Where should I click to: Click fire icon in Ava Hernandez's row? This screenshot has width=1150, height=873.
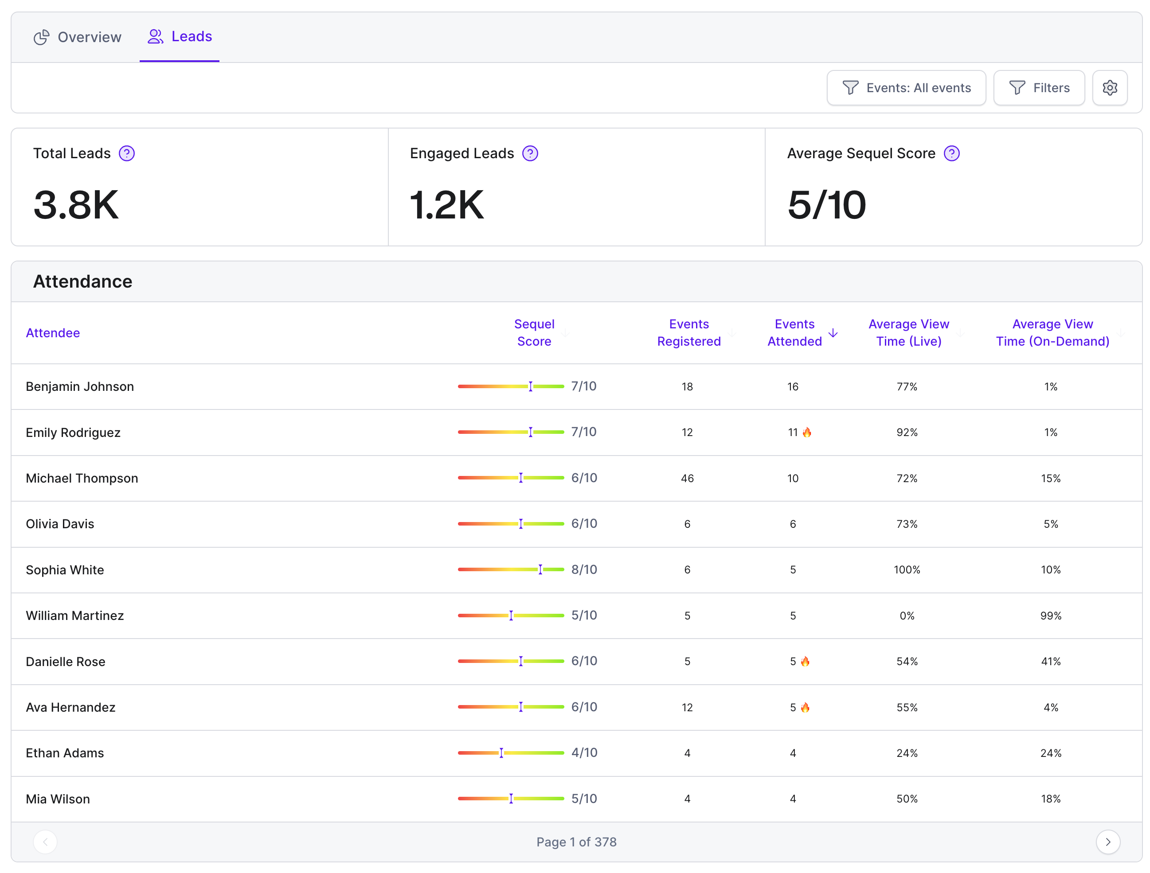click(x=805, y=707)
